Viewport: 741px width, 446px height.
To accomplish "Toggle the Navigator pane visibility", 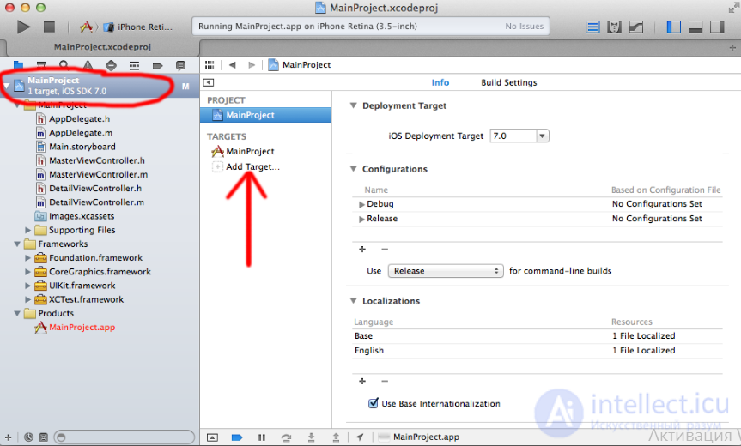I will pos(673,27).
